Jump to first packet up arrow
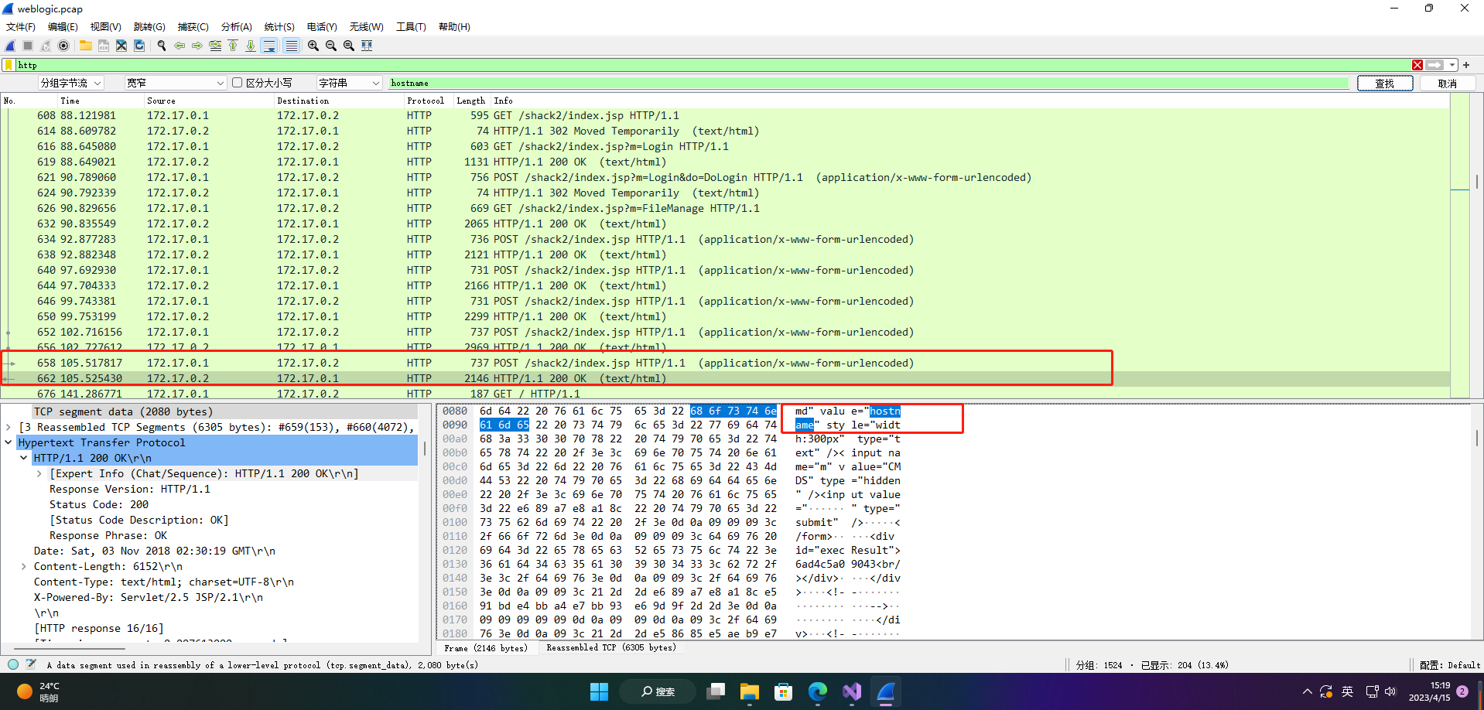1484x710 pixels. tap(233, 46)
